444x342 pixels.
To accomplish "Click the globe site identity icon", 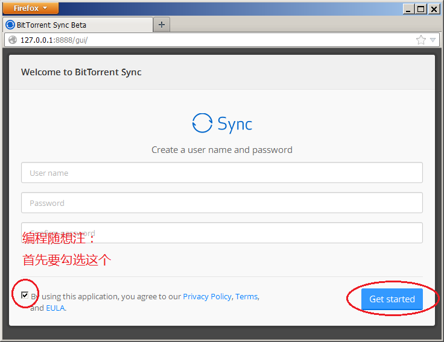I will [x=13, y=40].
